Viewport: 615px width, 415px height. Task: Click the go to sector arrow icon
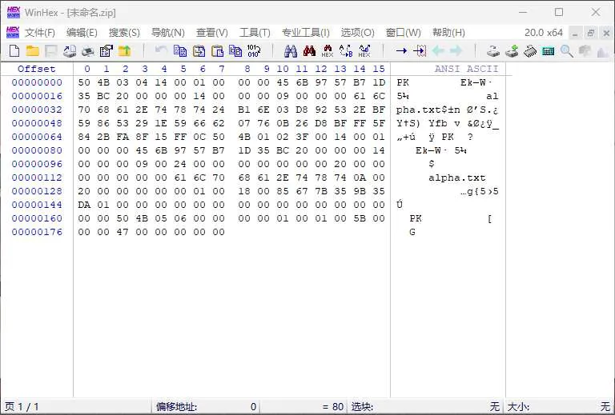(420, 51)
